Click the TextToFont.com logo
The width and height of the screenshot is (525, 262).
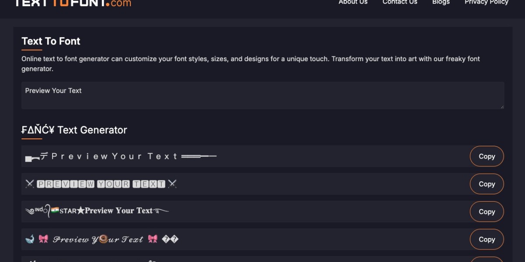(x=73, y=3)
